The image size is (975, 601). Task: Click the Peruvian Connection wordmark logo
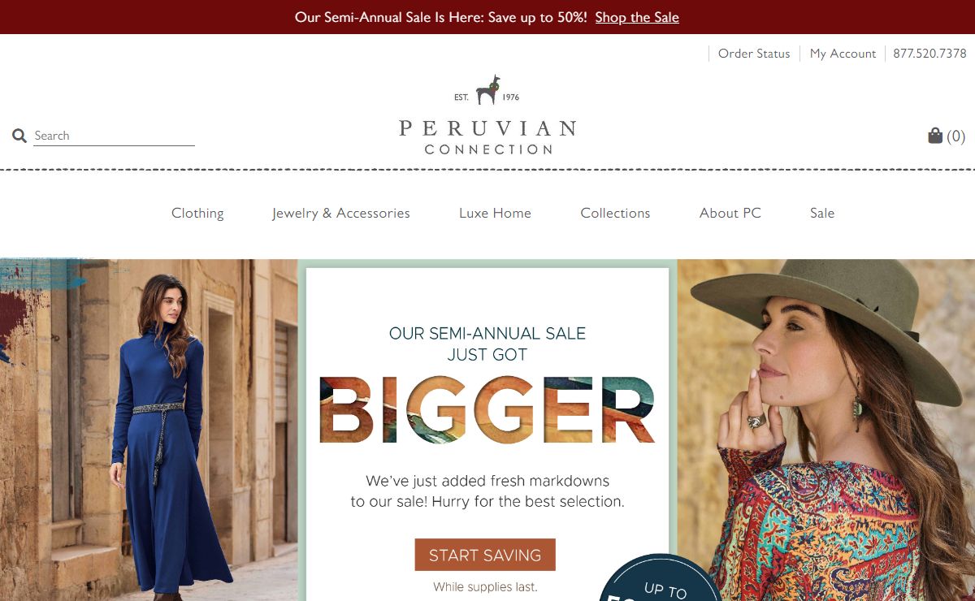[x=487, y=137]
